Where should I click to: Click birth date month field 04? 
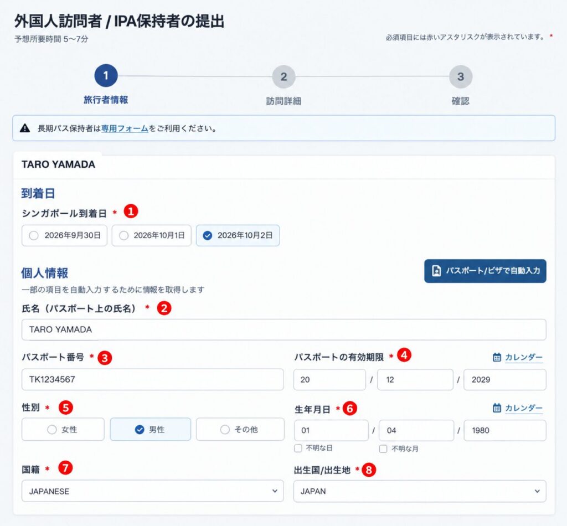(x=416, y=430)
